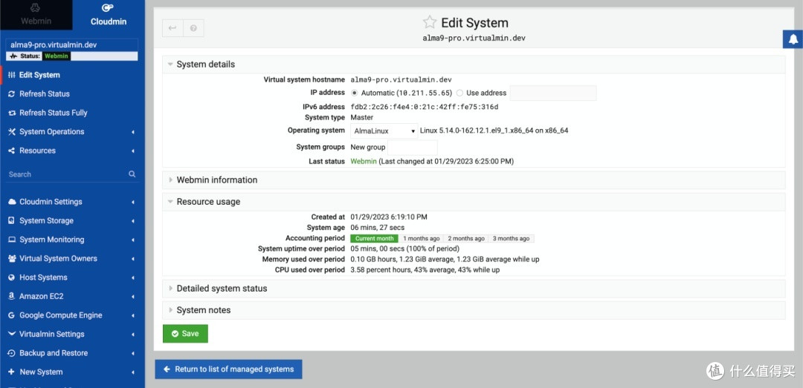Click the Webmin tab logo icon
This screenshot has height=388, width=803.
click(x=36, y=7)
